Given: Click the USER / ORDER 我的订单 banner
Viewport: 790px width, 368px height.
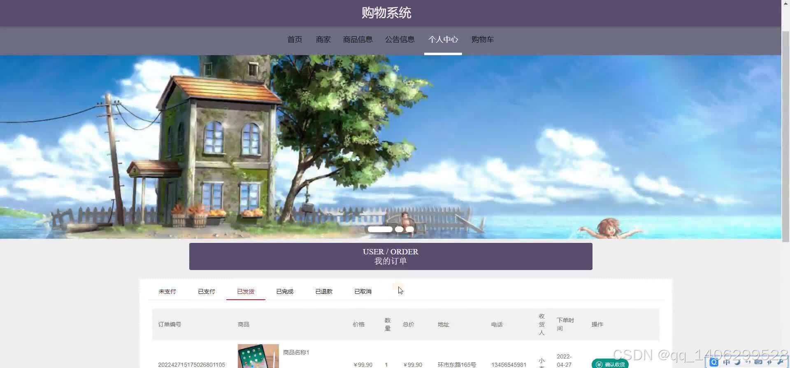Looking at the screenshot, I should (x=390, y=256).
